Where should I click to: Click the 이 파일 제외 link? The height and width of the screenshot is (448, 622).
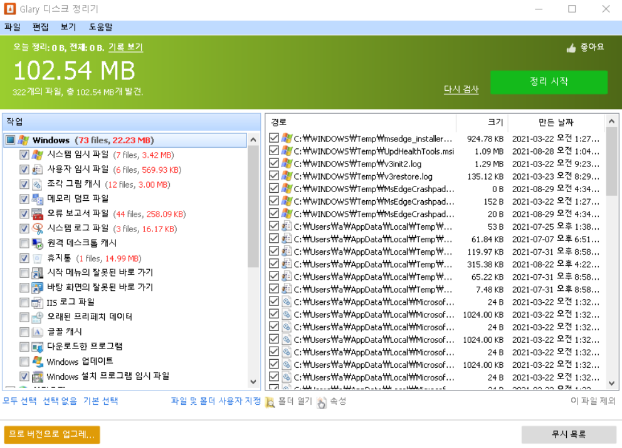593,401
